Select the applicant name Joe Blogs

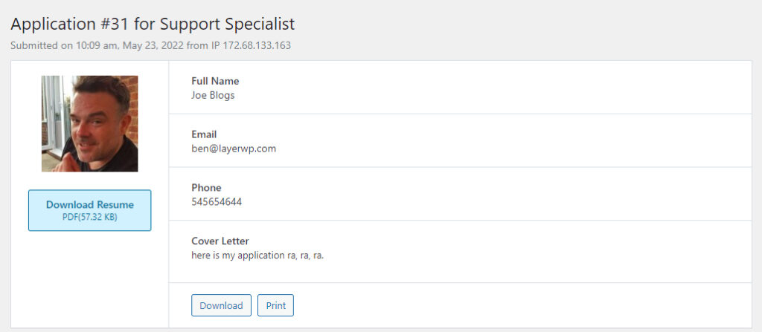(x=213, y=95)
